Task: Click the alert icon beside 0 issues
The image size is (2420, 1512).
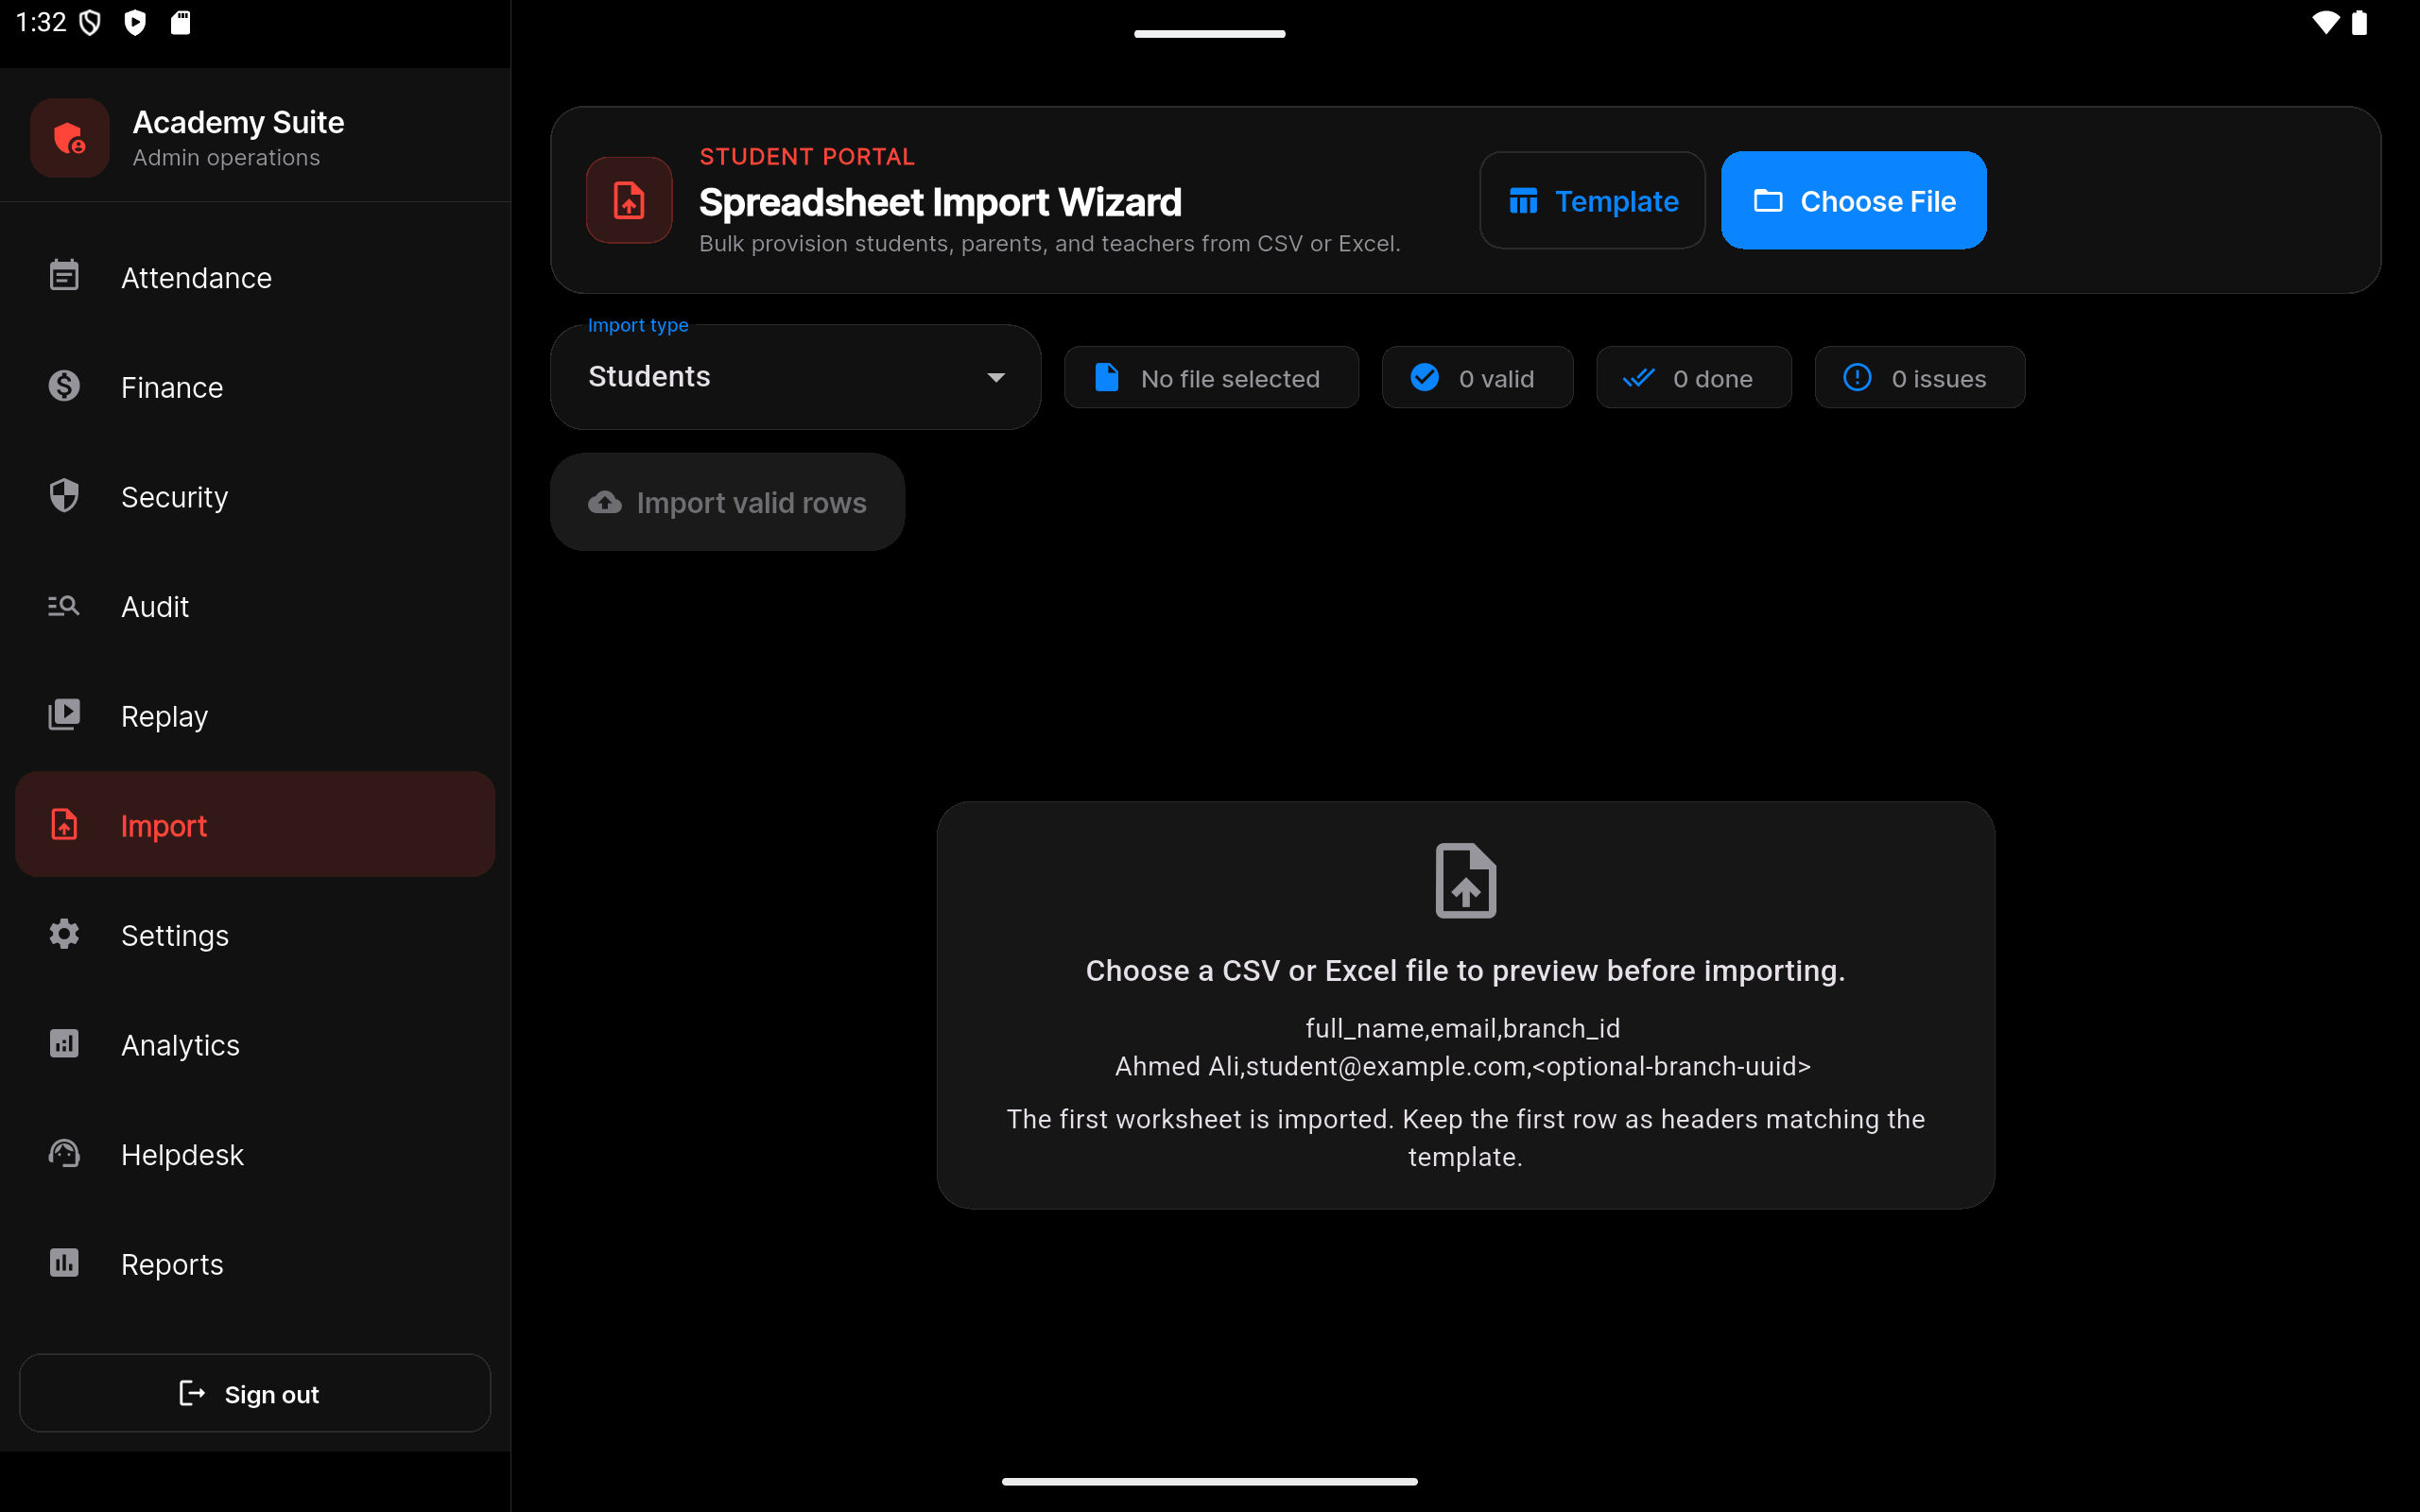Action: pos(1858,378)
